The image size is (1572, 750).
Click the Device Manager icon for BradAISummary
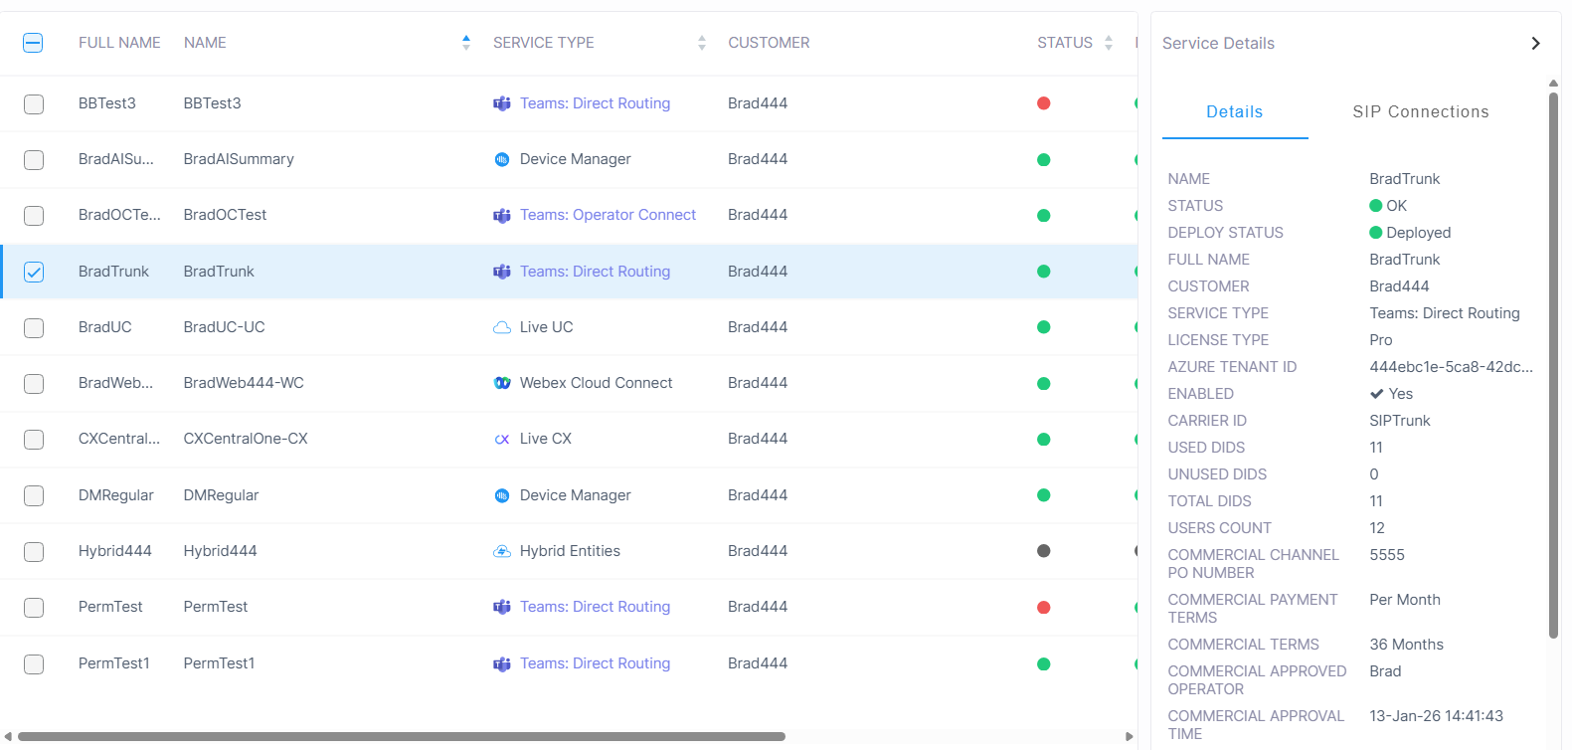pyautogui.click(x=502, y=159)
